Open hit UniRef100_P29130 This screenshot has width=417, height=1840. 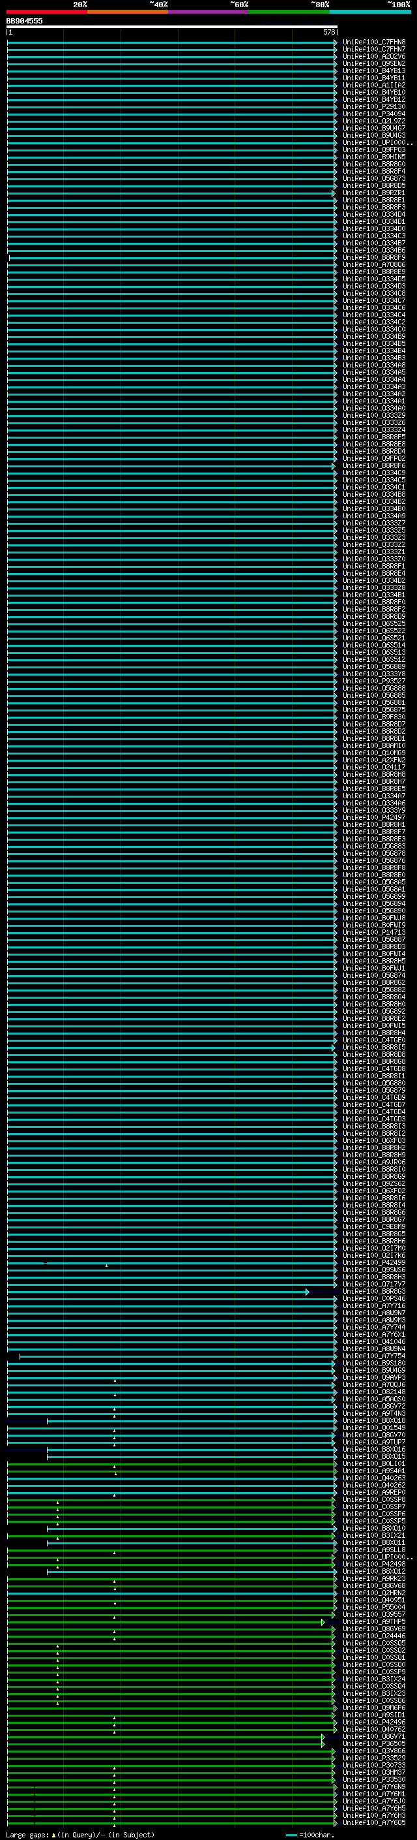374,106
